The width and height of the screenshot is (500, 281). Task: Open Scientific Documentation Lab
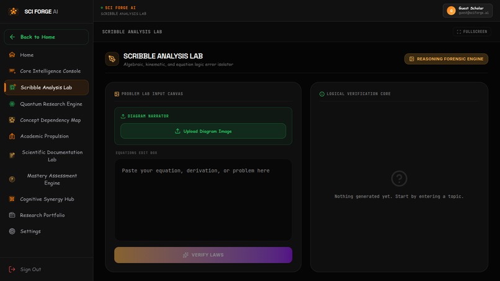tap(47, 156)
